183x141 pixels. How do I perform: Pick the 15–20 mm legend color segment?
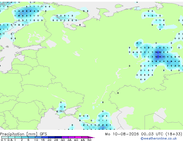pyautogui.click(x=45, y=137)
